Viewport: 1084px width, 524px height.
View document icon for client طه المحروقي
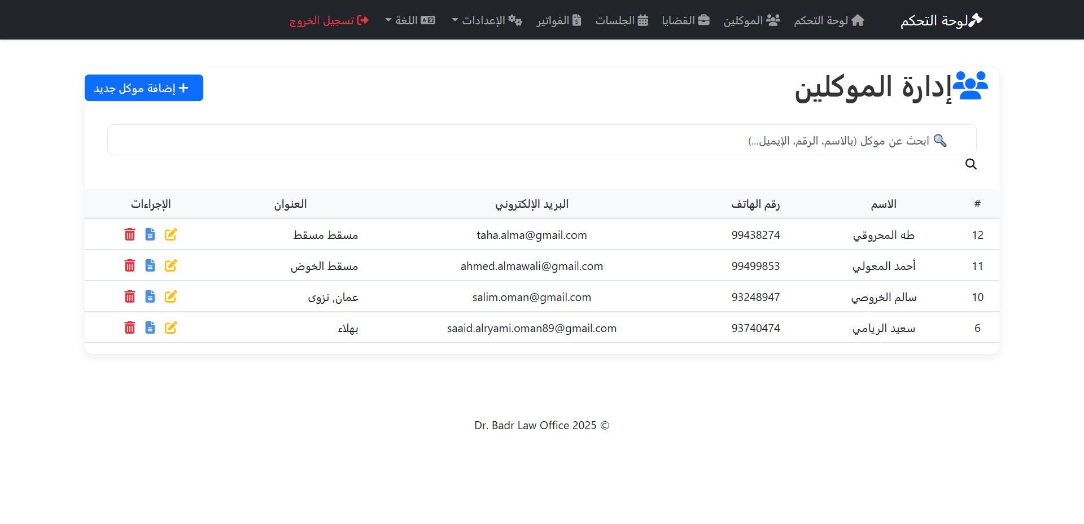pyautogui.click(x=150, y=234)
